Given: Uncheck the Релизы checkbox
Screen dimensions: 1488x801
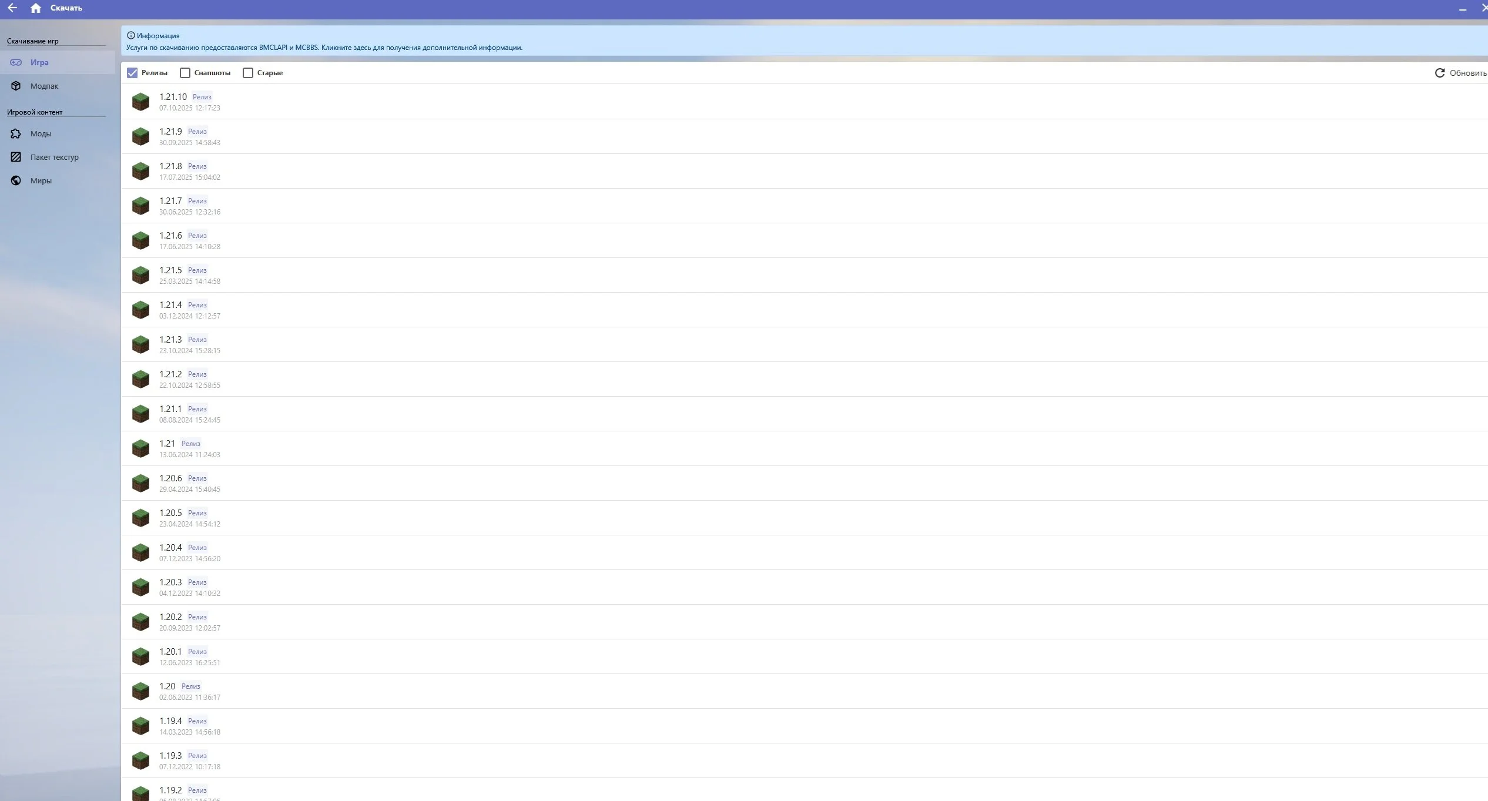Looking at the screenshot, I should [132, 73].
